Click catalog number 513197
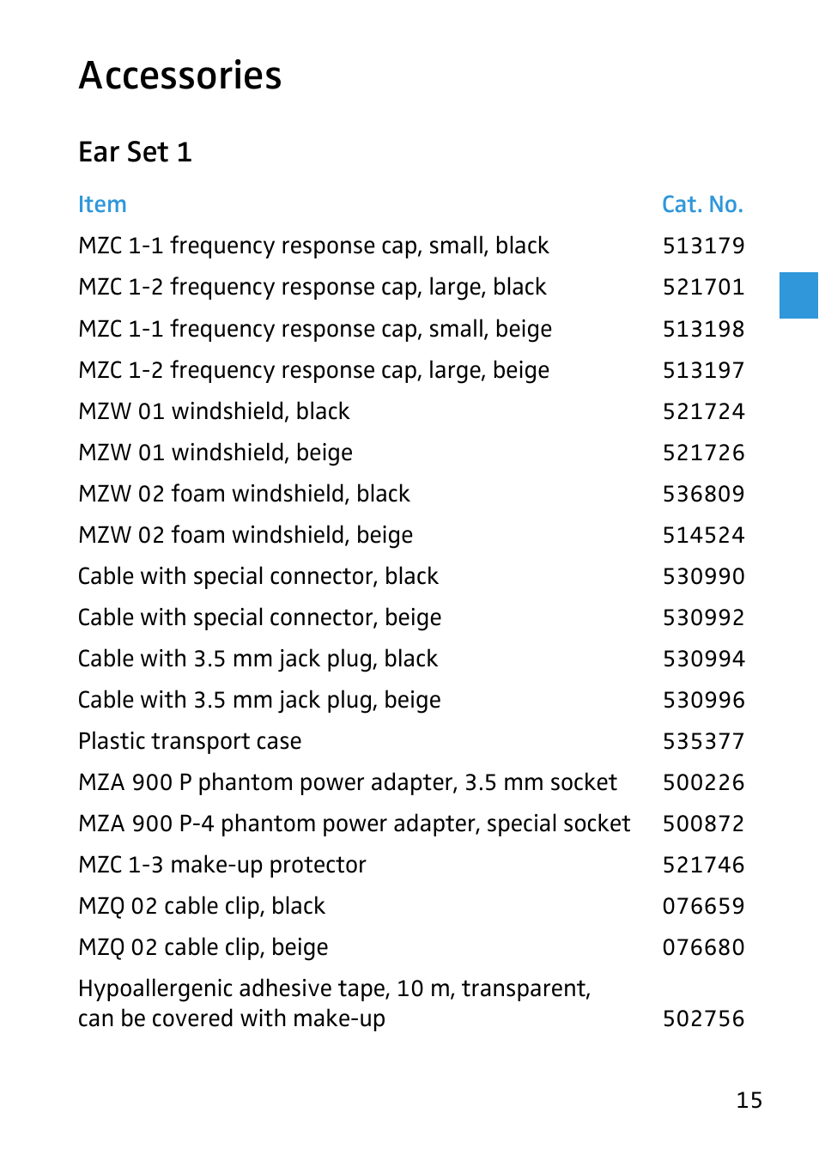 coord(703,370)
